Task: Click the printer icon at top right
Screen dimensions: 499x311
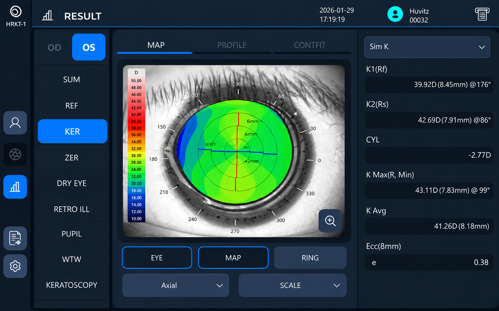Action: [x=482, y=14]
